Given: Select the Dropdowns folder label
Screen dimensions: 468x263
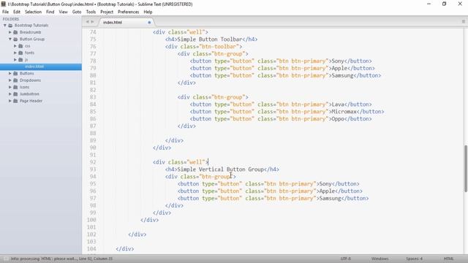Looking at the screenshot, I should click(30, 80).
